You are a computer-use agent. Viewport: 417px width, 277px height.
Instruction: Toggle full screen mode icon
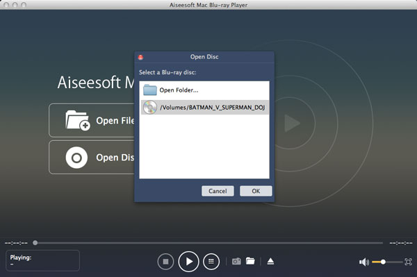(408, 262)
